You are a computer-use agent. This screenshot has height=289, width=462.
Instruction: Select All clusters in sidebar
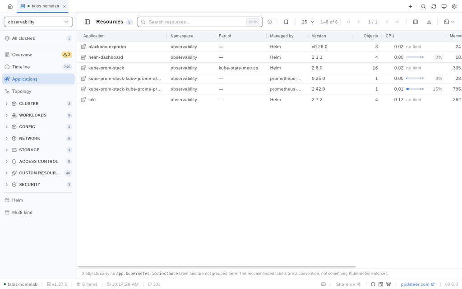click(38, 38)
